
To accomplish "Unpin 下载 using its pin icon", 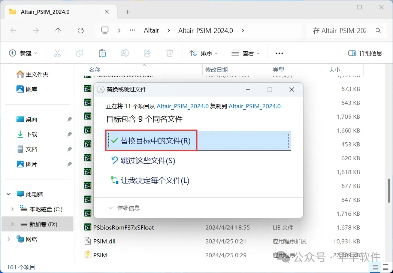I will 69,134.
